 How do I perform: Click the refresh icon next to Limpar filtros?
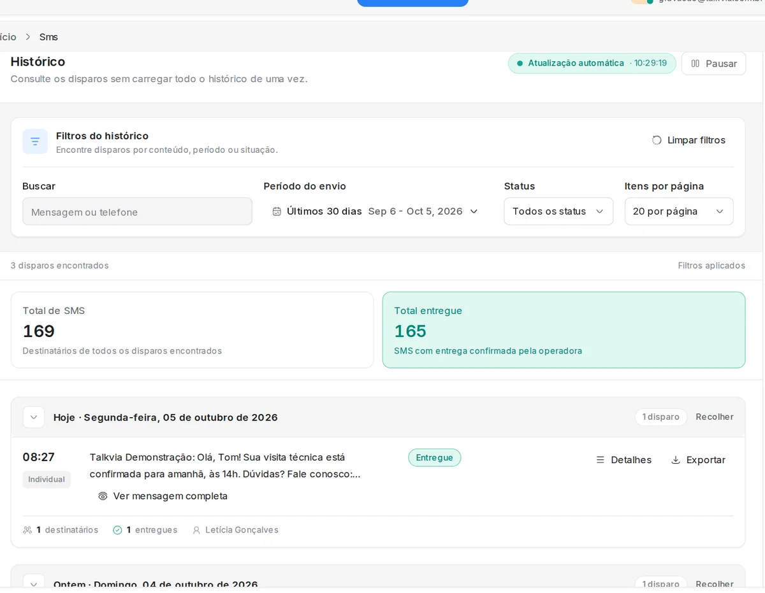(657, 140)
